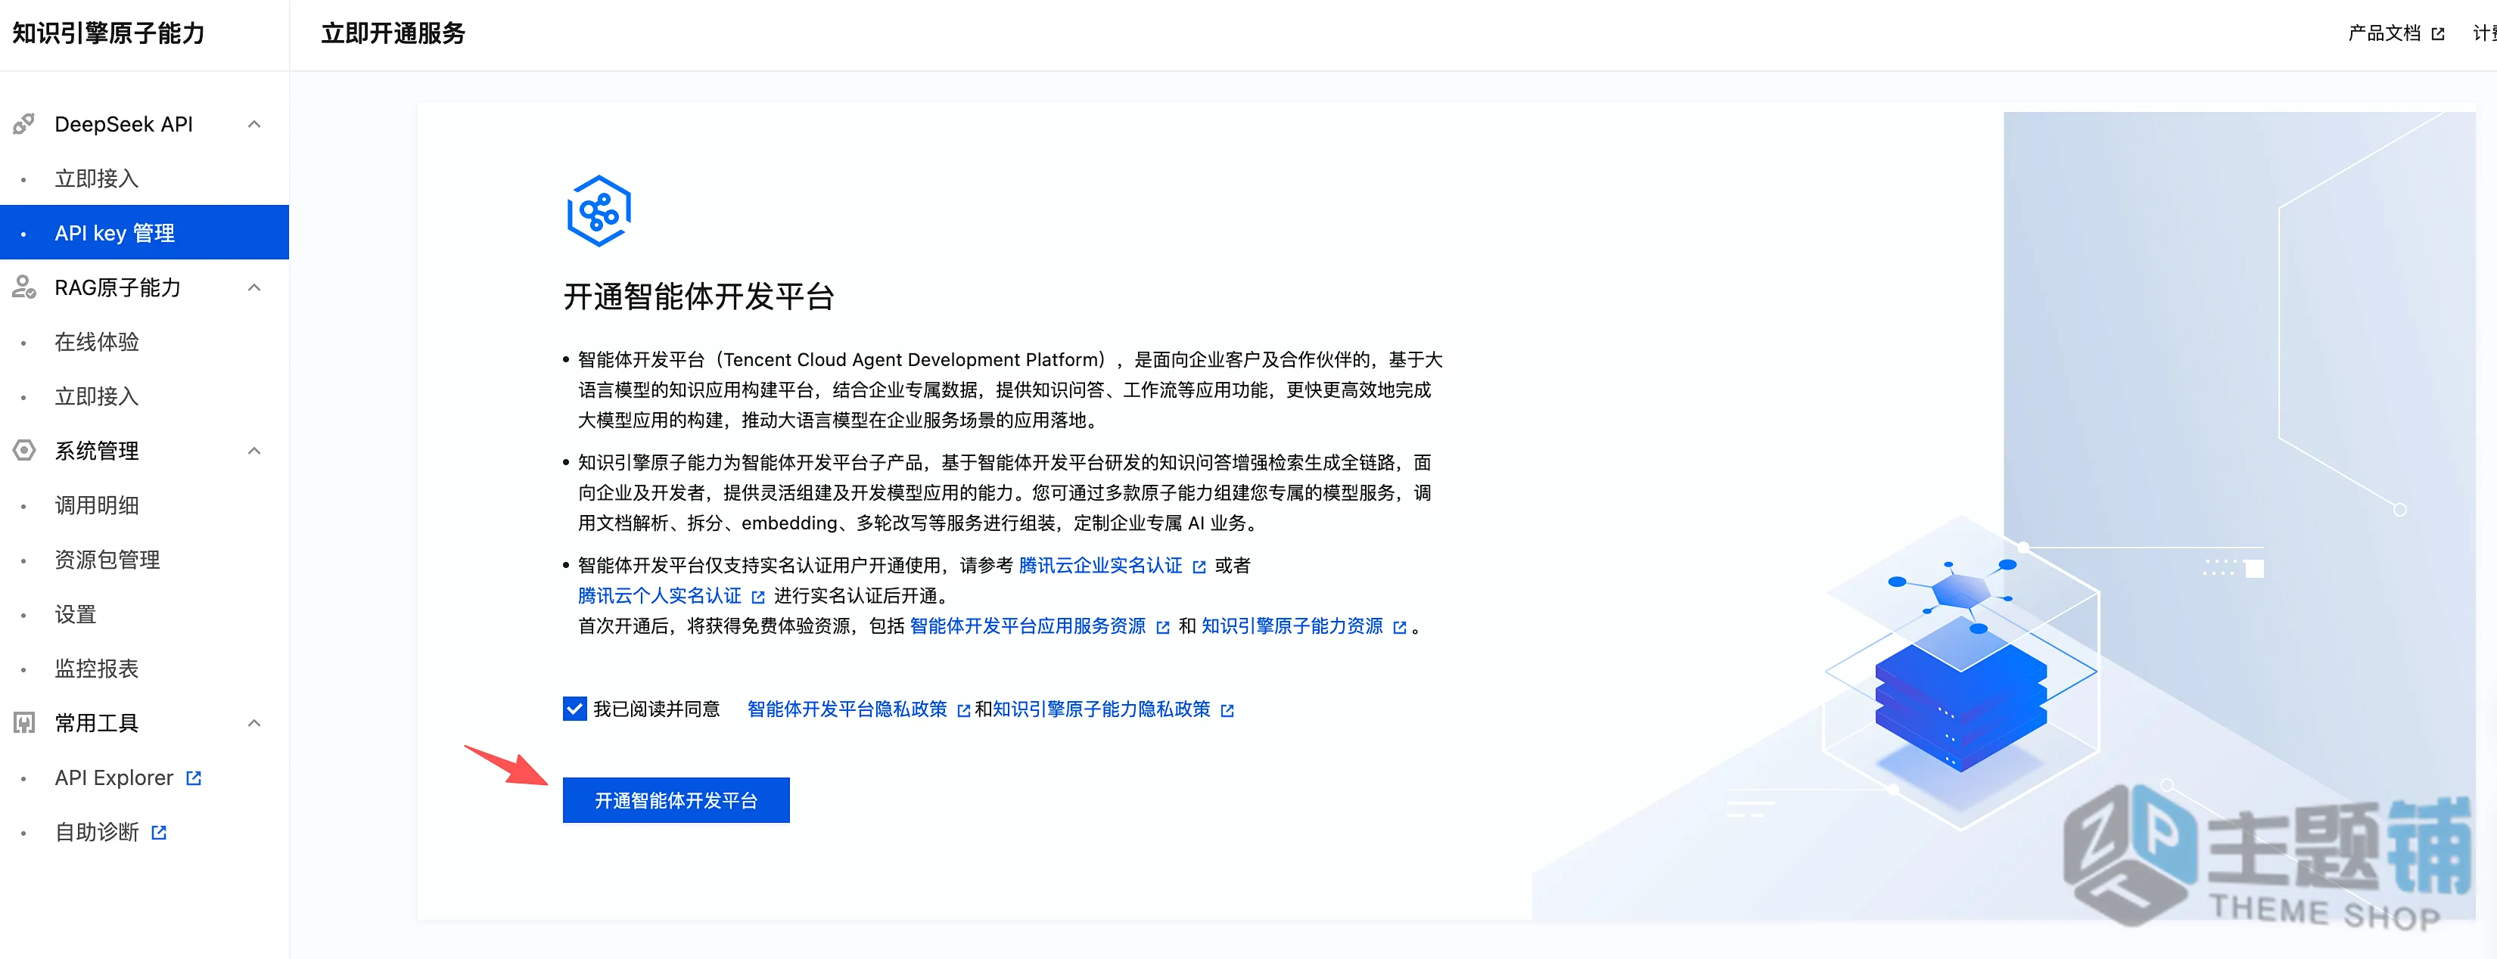Click external link icon after 知识引擎原子能力资源
Viewport: 2497px width, 959px height.
(1400, 628)
